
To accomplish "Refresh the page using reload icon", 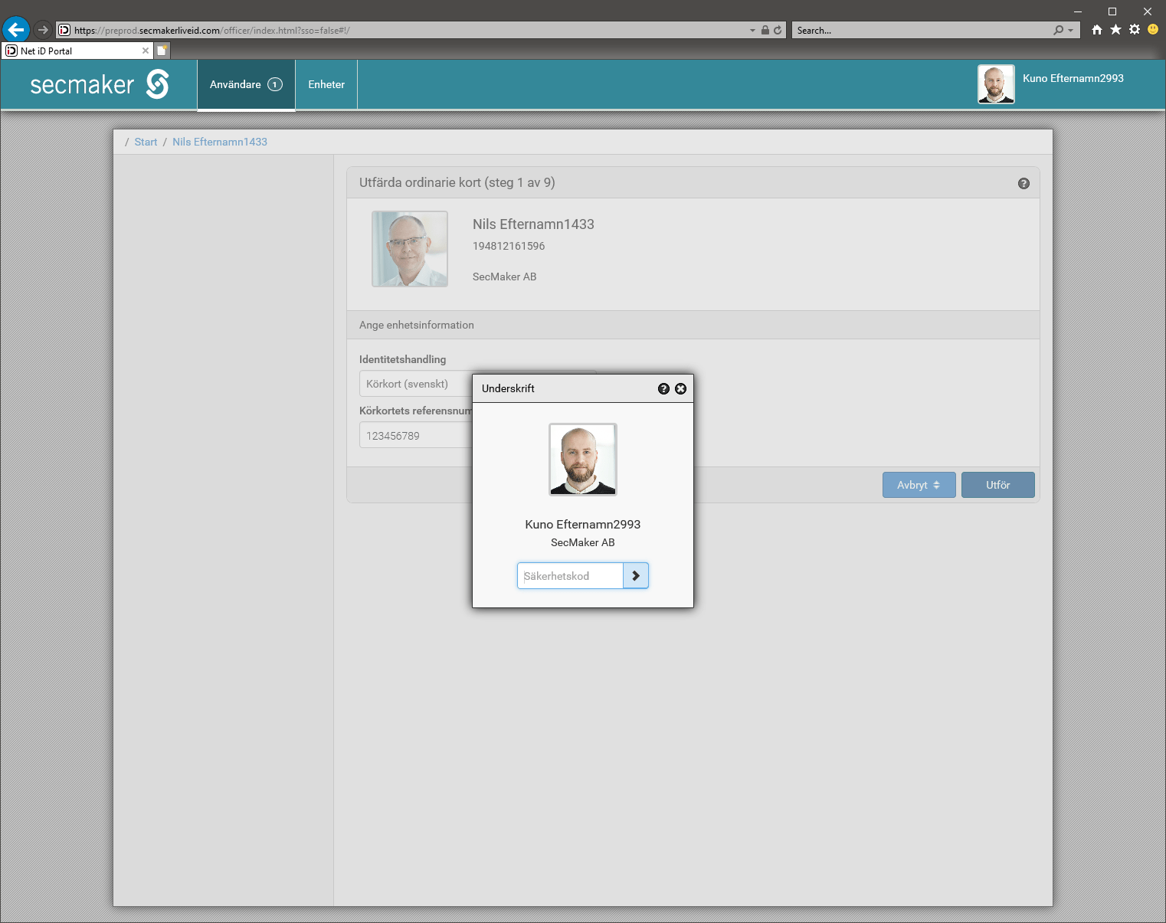I will click(778, 31).
